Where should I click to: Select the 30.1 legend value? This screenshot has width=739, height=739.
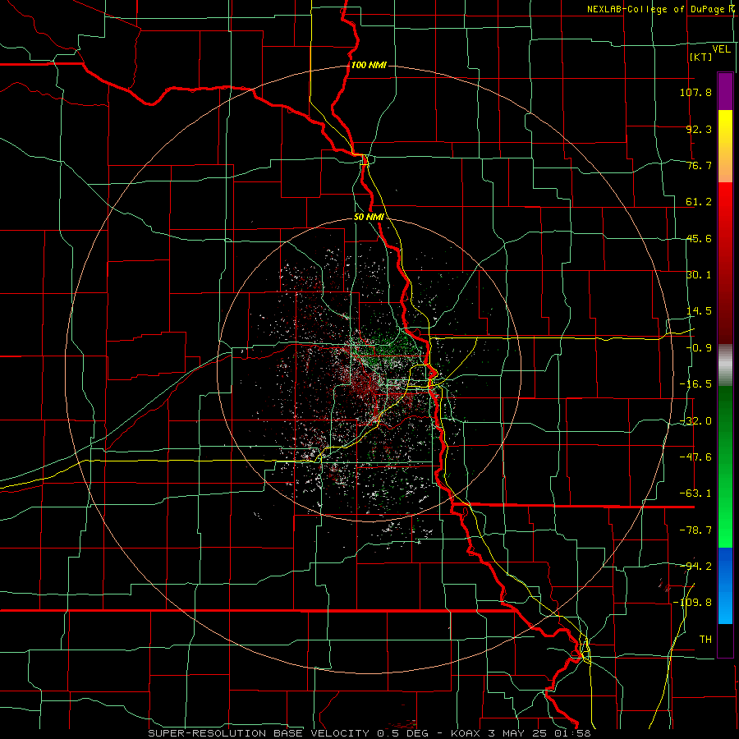[699, 275]
